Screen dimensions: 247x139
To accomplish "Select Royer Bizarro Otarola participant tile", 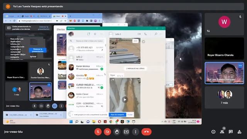I will (224, 49).
